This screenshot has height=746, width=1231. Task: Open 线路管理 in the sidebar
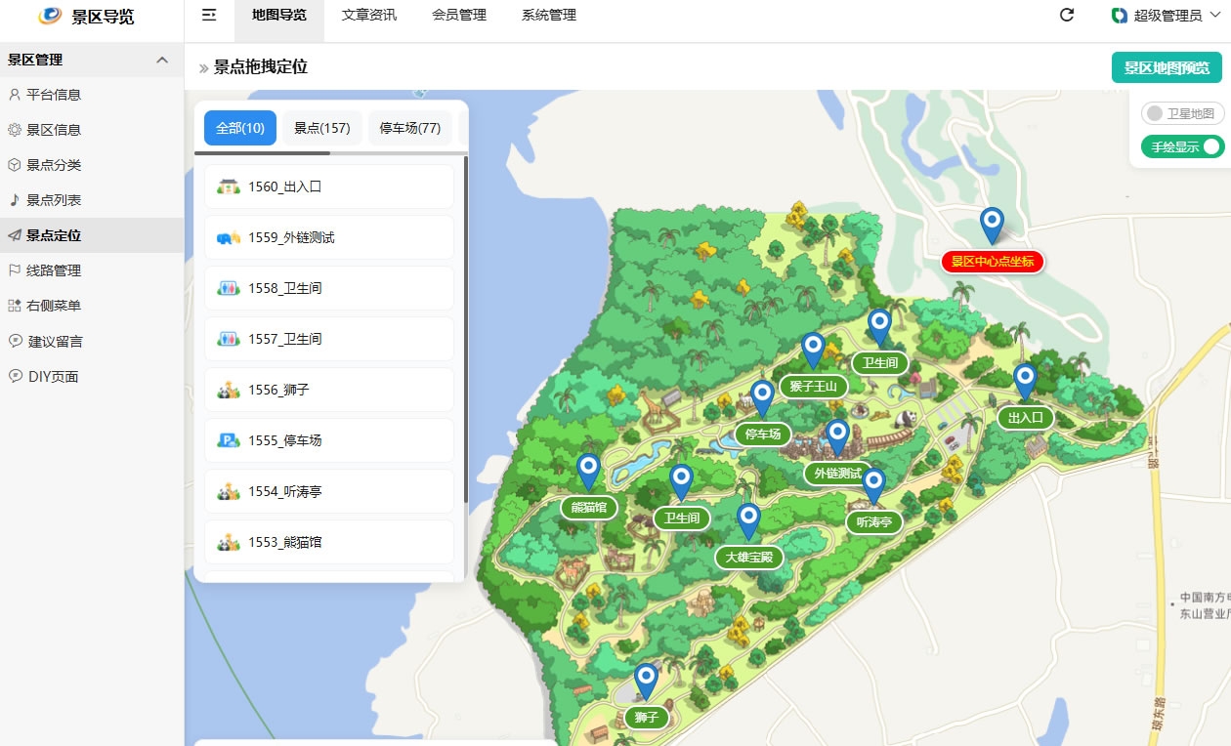tap(92, 270)
